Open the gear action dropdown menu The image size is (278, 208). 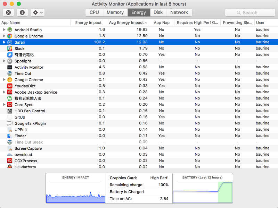(38, 12)
